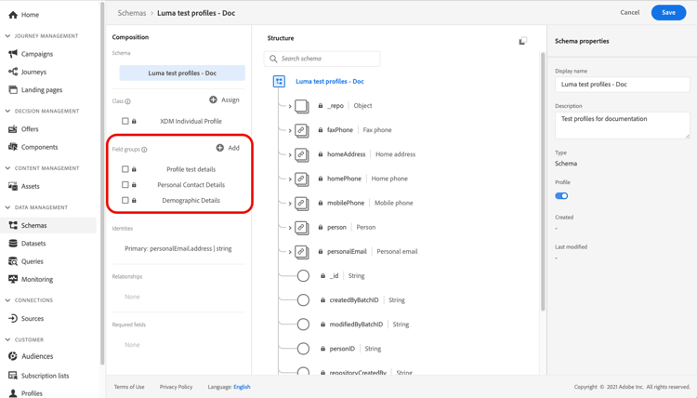Click the Monitoring icon
The height and width of the screenshot is (398, 697).
13,279
